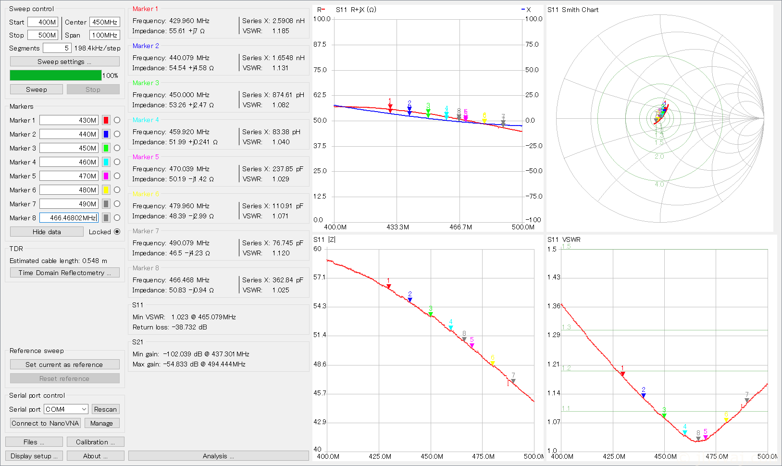Edit Marker 8 field 466.46802MHz
The width and height of the screenshot is (782, 466).
pyautogui.click(x=69, y=218)
